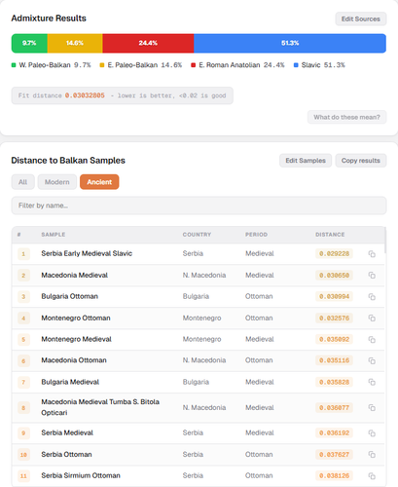The width and height of the screenshot is (398, 487).
Task: Copy the Macedonia Medieval row result
Action: 372,276
